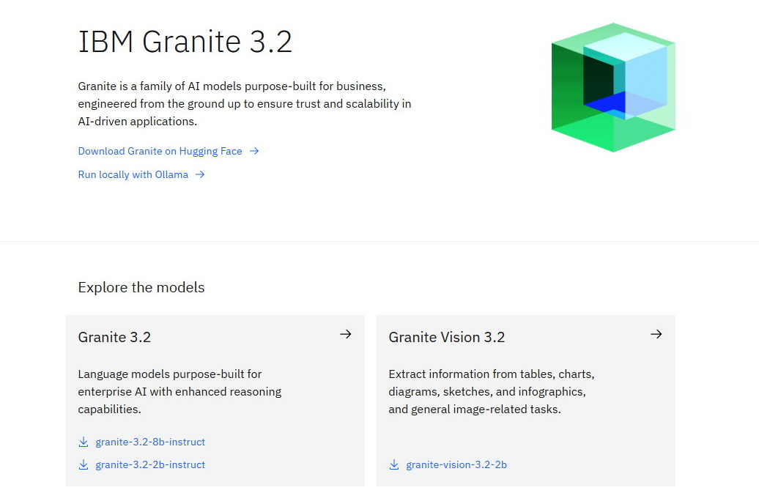Viewport: 759px width, 504px height.
Task: Click the green and blue cube illustration
Action: pos(613,88)
